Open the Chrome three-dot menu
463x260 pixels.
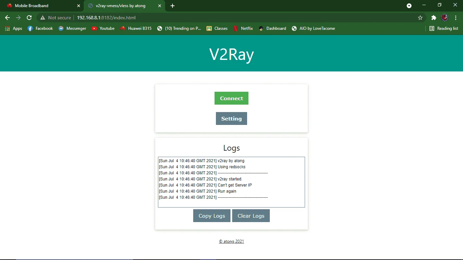456,18
